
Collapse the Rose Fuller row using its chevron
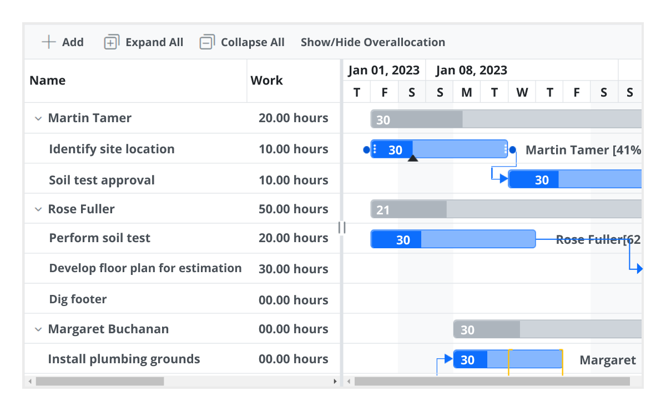38,209
